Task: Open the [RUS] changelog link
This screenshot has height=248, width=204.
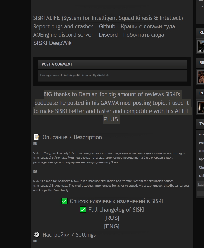Action: [112, 218]
